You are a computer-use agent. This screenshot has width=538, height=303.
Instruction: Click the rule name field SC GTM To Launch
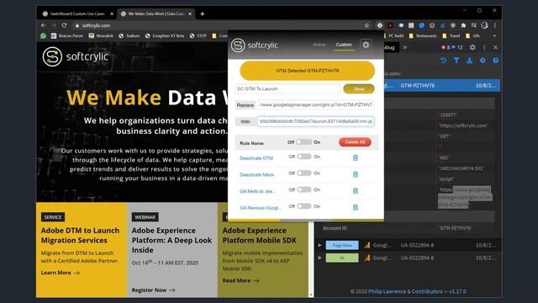click(287, 88)
